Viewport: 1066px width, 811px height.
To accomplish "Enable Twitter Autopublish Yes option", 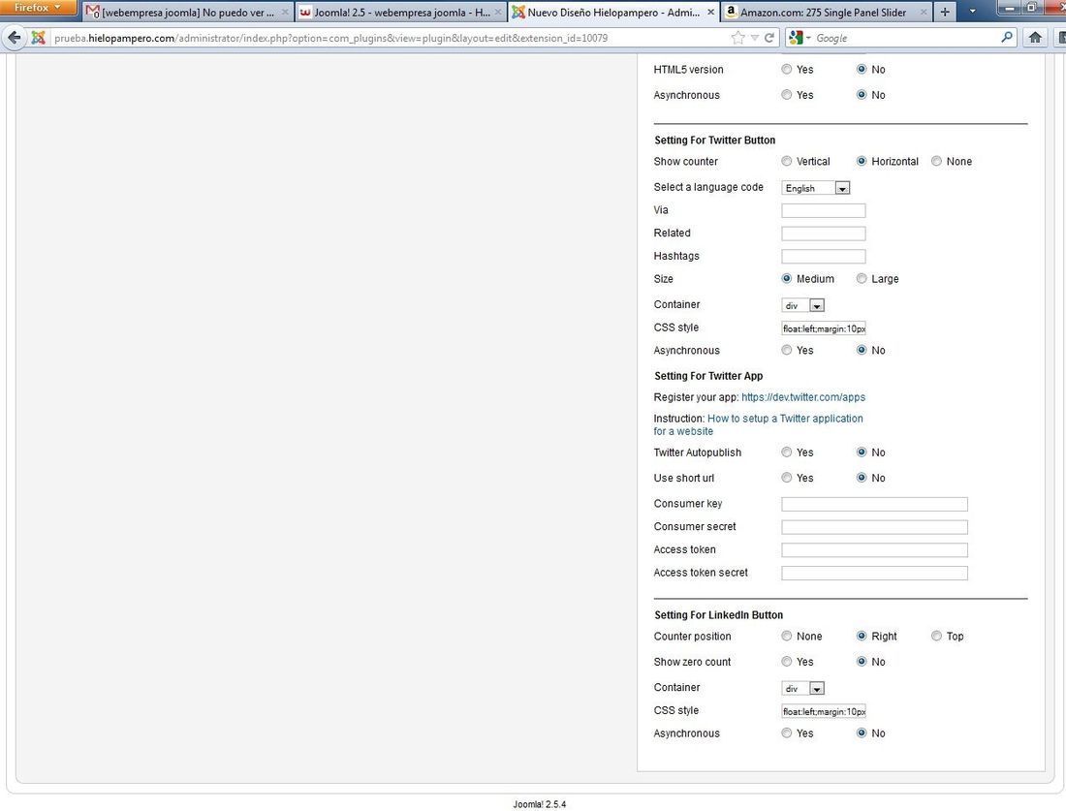I will [787, 452].
